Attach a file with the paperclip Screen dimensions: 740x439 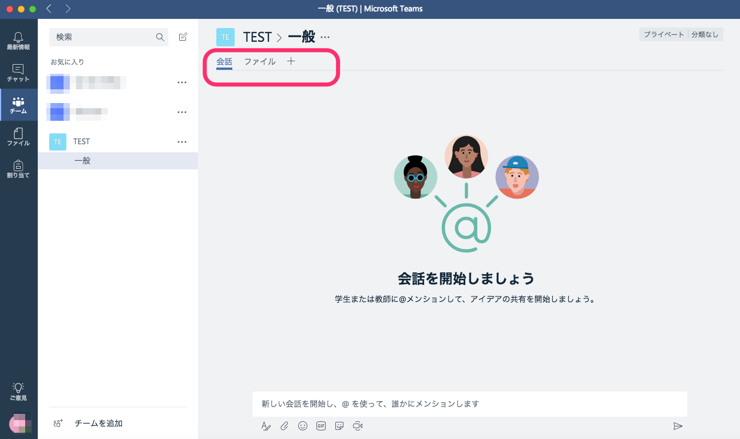click(284, 426)
